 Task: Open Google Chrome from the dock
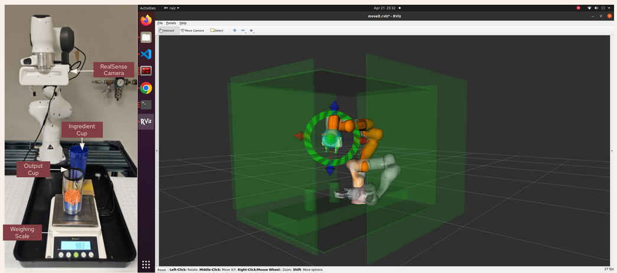[x=146, y=88]
